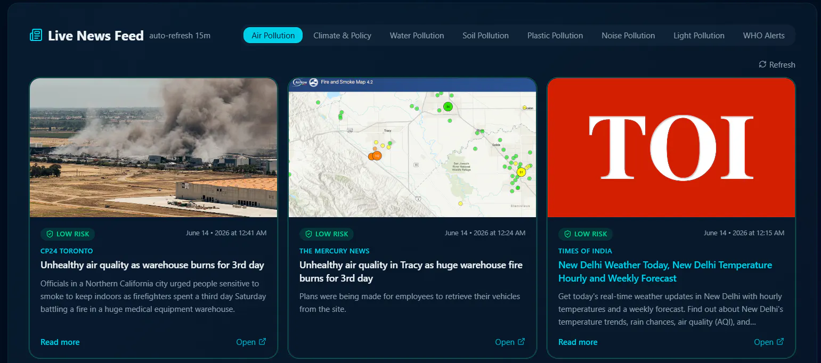This screenshot has height=363, width=821.
Task: Click external-link icon on CP24 Toronto card
Action: click(x=262, y=342)
